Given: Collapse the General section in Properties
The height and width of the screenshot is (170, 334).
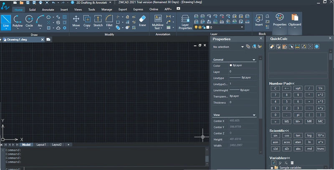Looking at the screenshot, I should pos(254,60).
